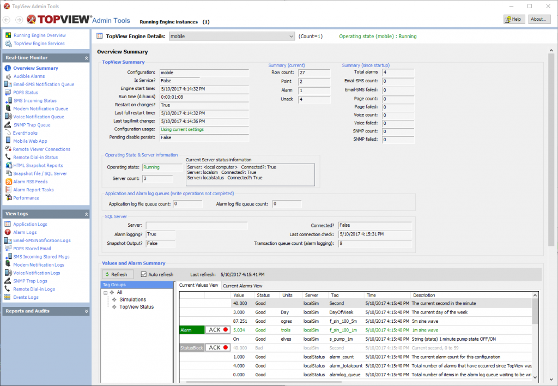Image resolution: width=558 pixels, height=386 pixels.
Task: Select the alarm_totalcount row
Action: click(x=356, y=366)
